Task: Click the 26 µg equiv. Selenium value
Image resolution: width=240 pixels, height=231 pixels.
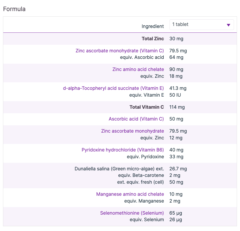Action: click(x=175, y=220)
